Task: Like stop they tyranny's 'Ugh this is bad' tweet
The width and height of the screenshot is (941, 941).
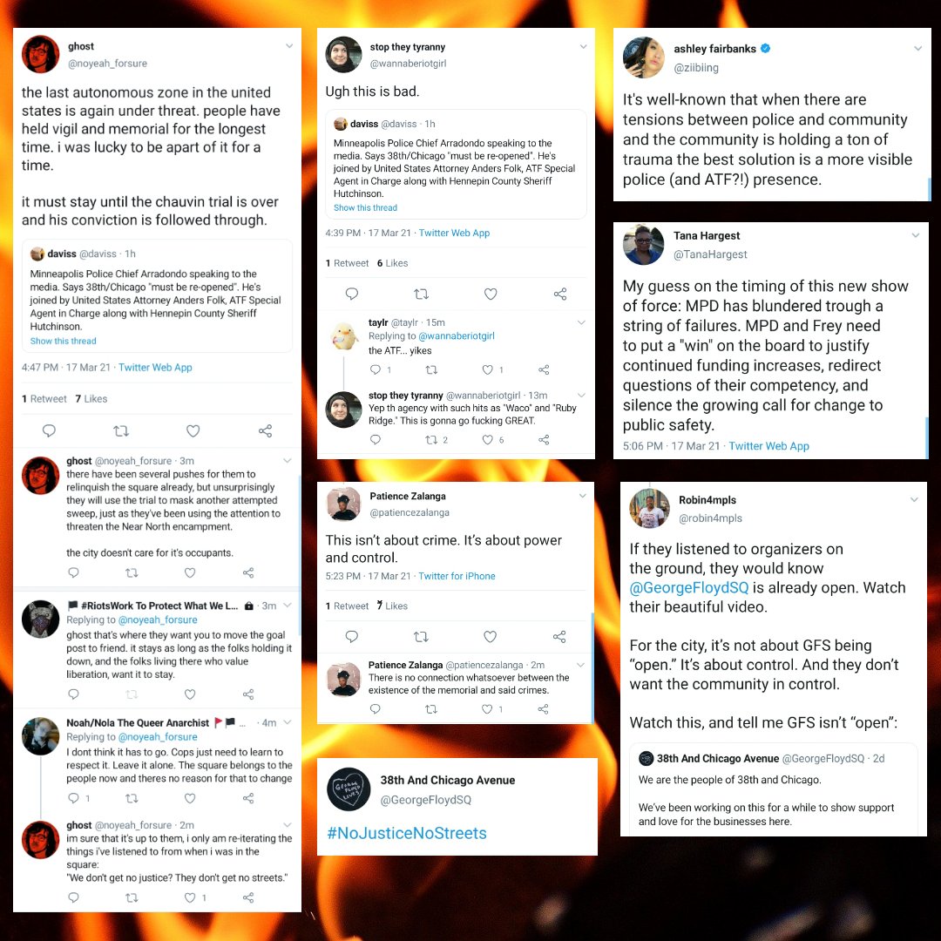Action: click(x=491, y=294)
